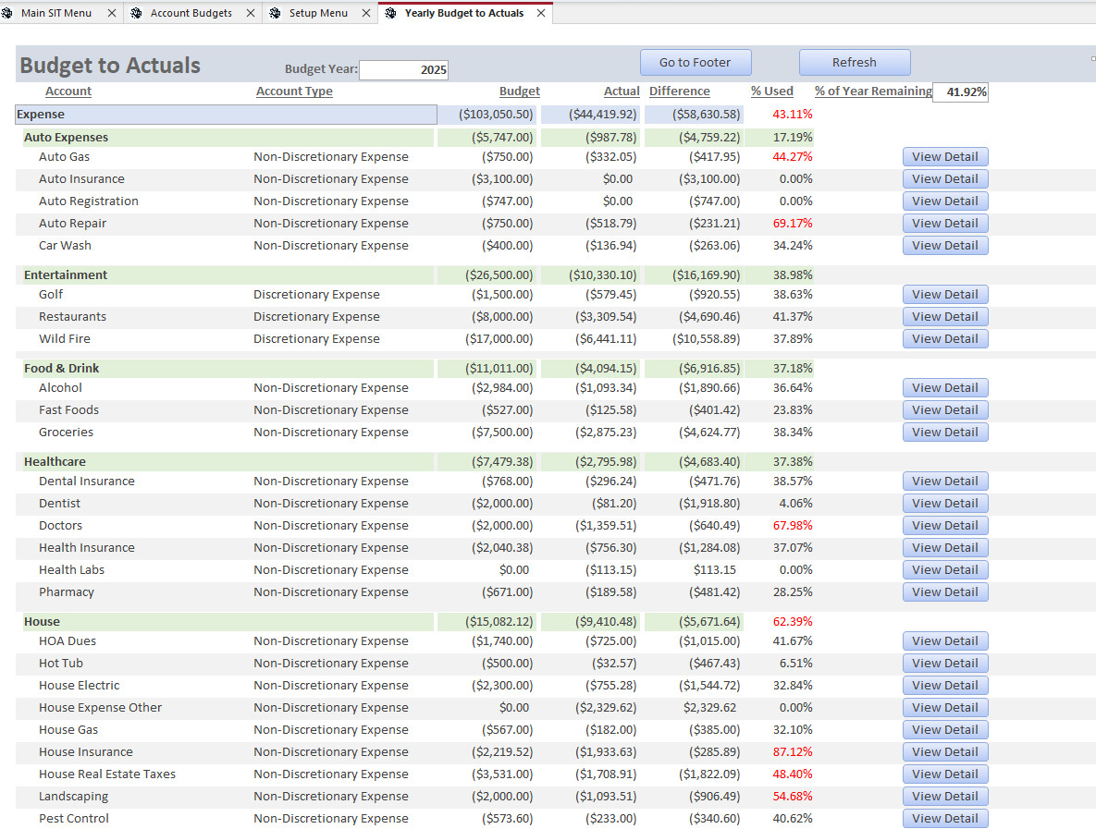Open View Detail for Fast Foods
Image resolution: width=1096 pixels, height=829 pixels.
[945, 410]
